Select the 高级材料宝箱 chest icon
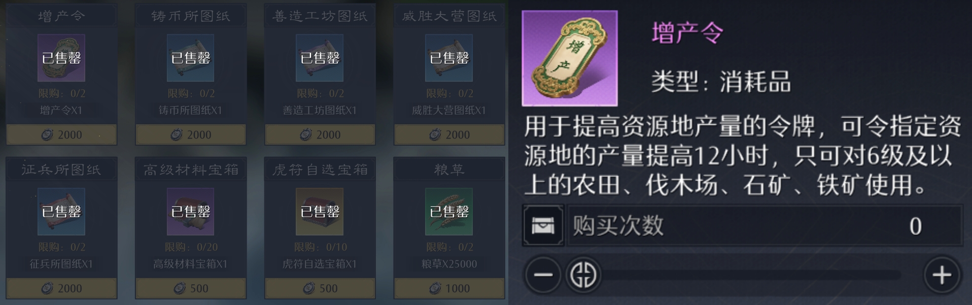The image size is (972, 305). point(190,212)
